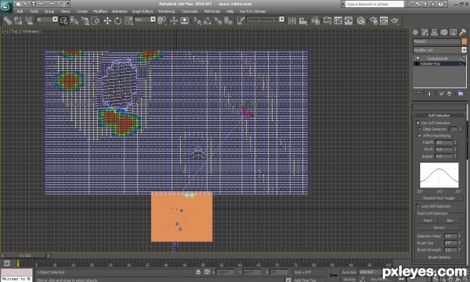Image resolution: width=470 pixels, height=282 pixels.
Task: Click Configure Modifier Sets icon
Action: point(461,94)
